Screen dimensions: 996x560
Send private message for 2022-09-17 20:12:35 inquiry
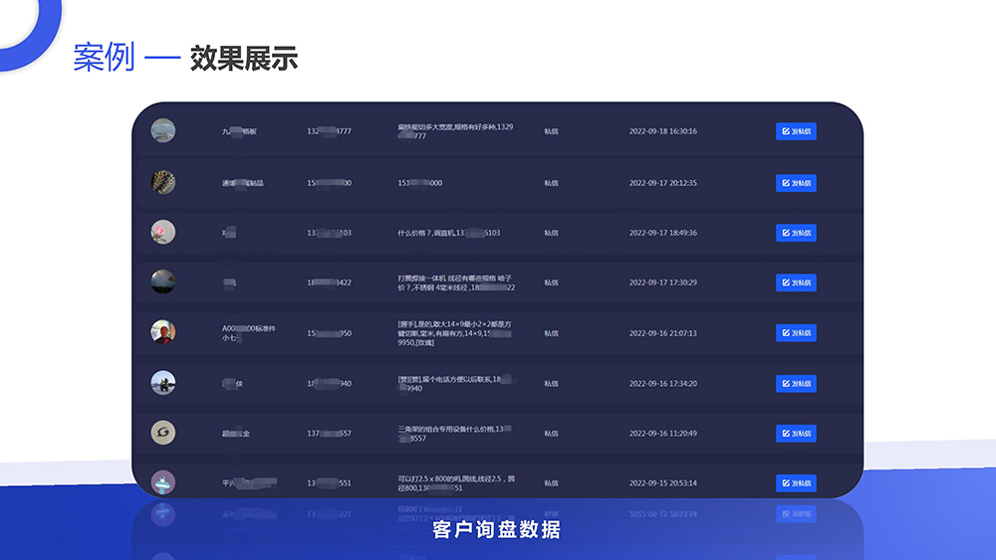(796, 183)
